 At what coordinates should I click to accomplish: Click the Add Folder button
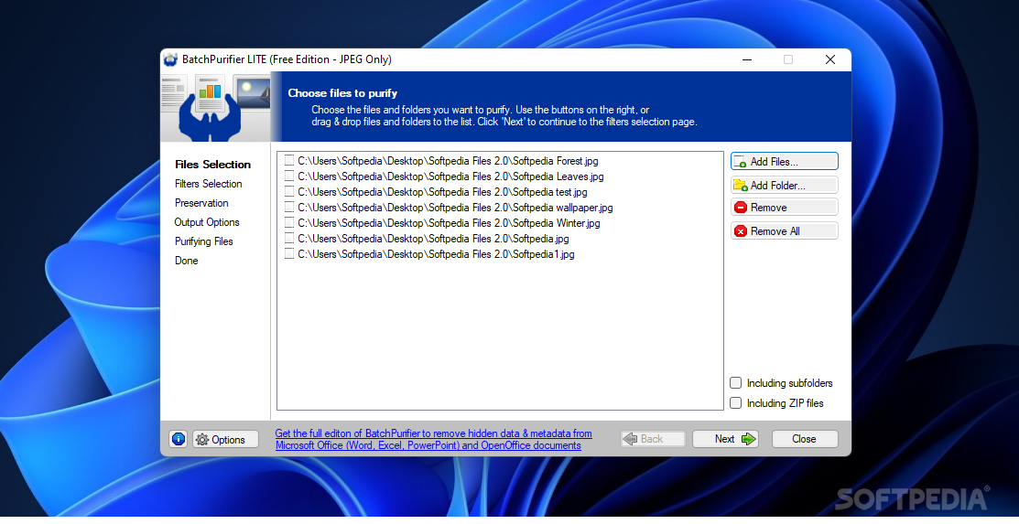[x=785, y=185]
